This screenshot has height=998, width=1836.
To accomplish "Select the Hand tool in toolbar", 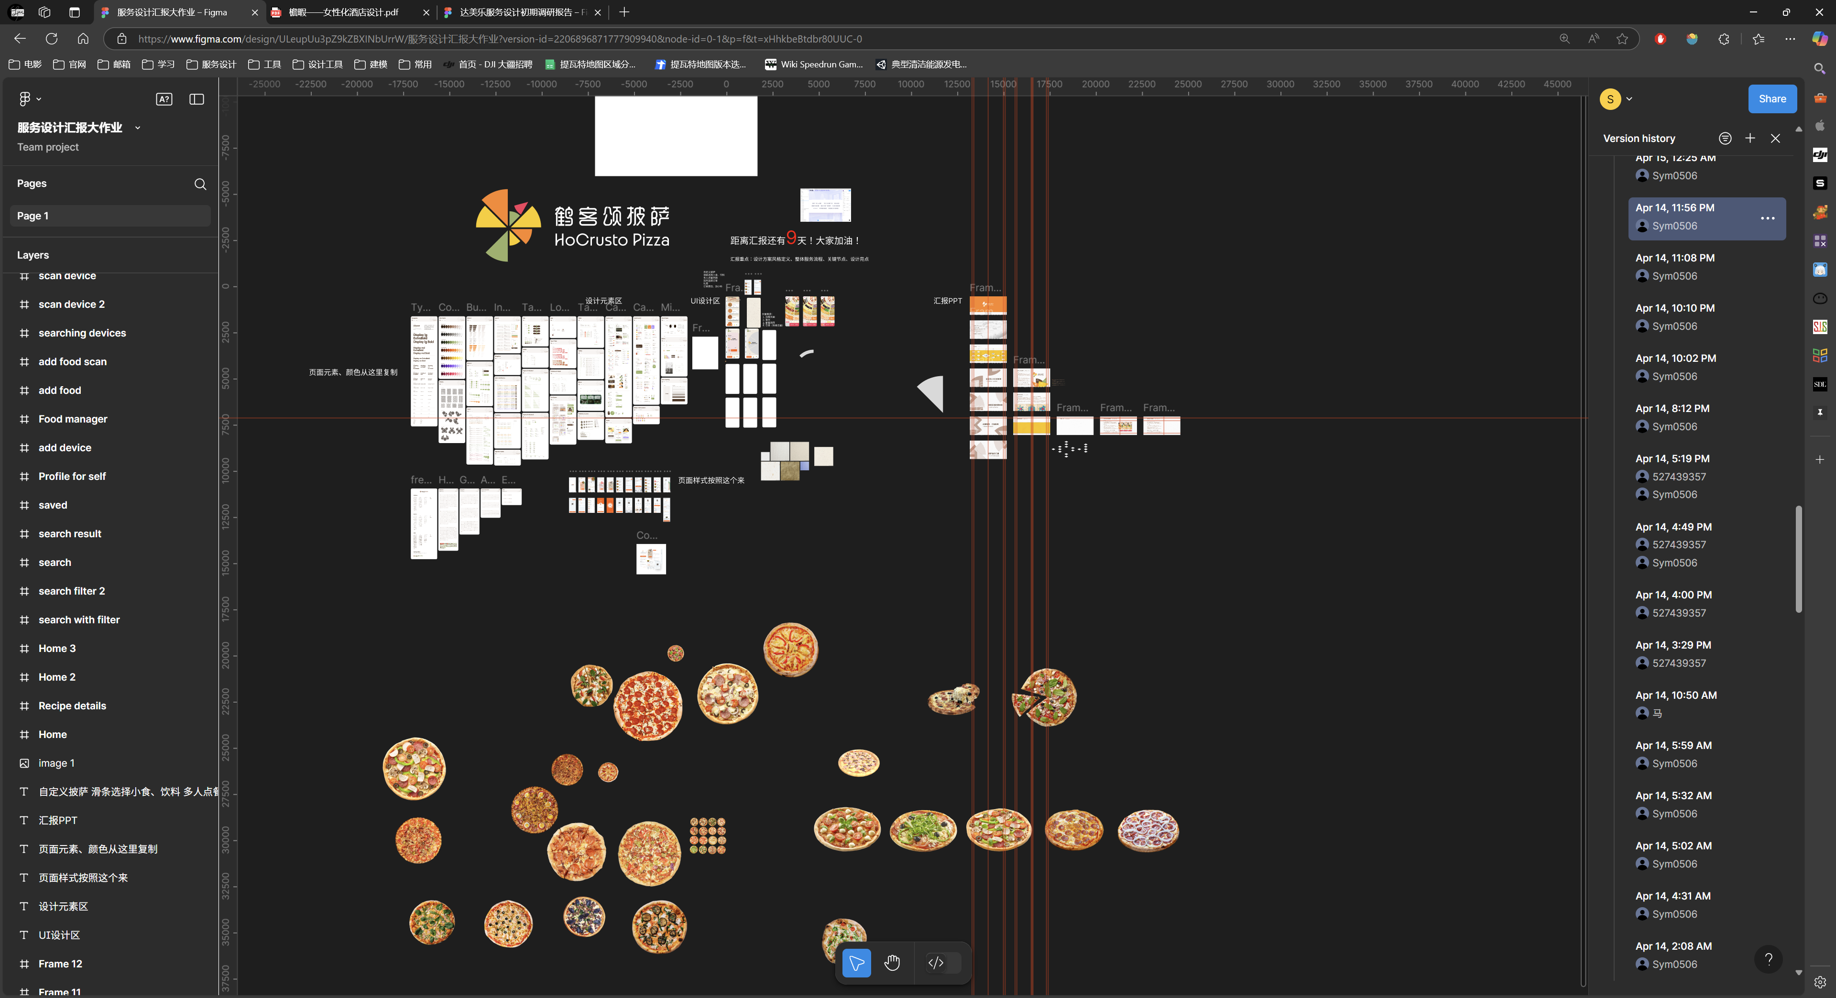I will (892, 963).
